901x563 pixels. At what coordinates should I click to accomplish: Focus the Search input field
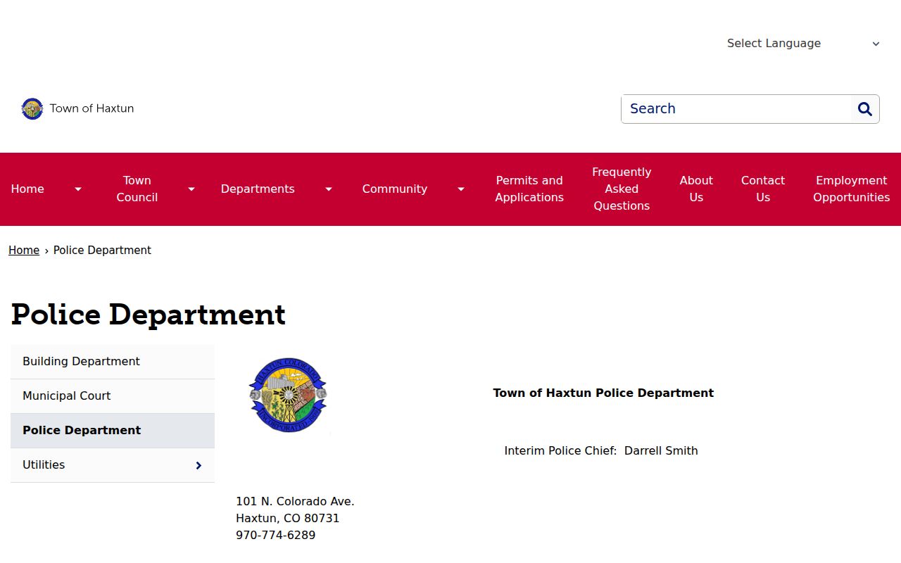point(736,109)
